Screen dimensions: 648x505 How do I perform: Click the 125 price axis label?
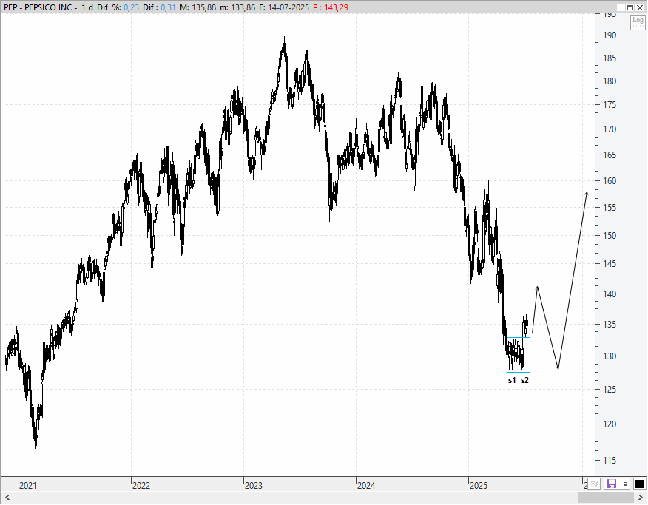[x=610, y=390]
